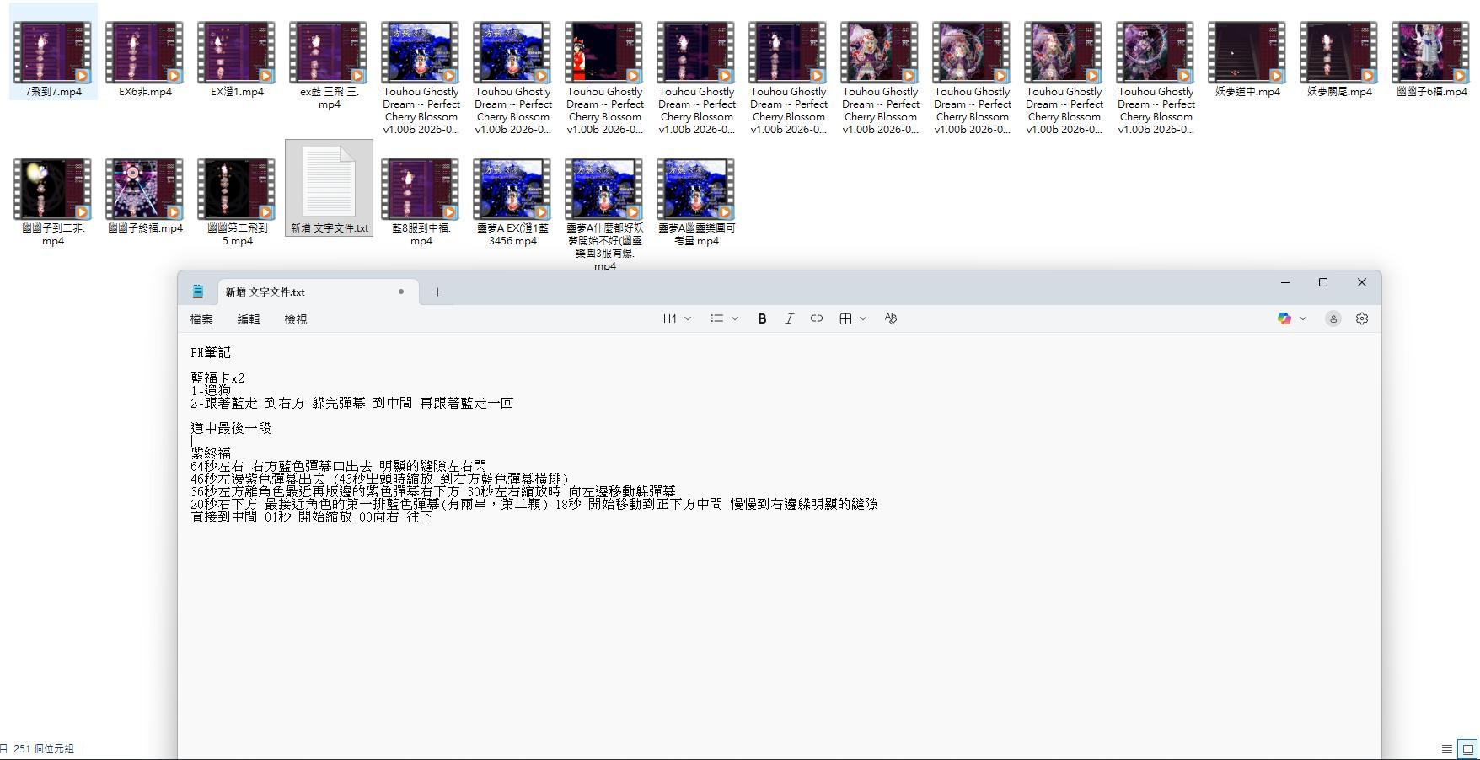Select the EX6非.mp4 video file

coord(145,59)
